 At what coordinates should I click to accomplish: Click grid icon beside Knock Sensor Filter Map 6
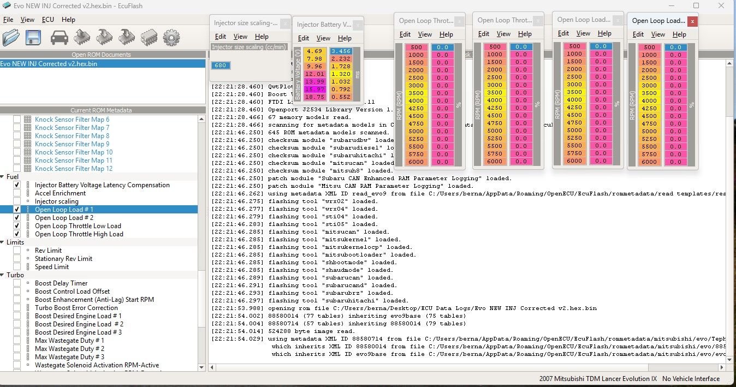pos(28,120)
